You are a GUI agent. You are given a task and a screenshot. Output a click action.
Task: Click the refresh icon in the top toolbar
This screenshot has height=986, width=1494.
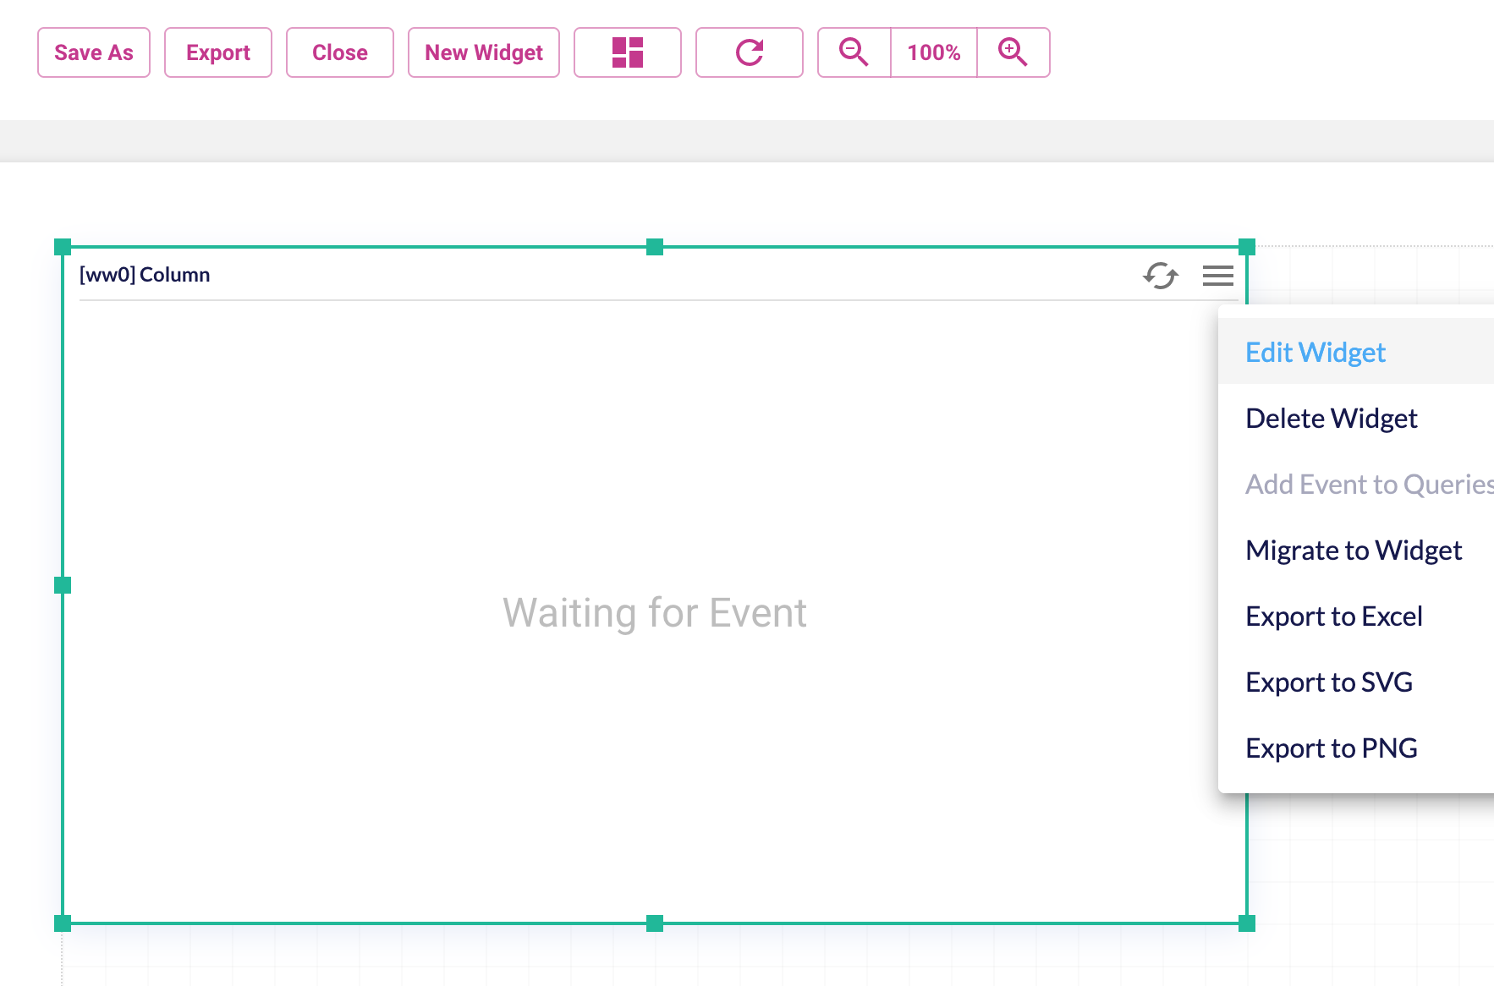[x=749, y=52]
